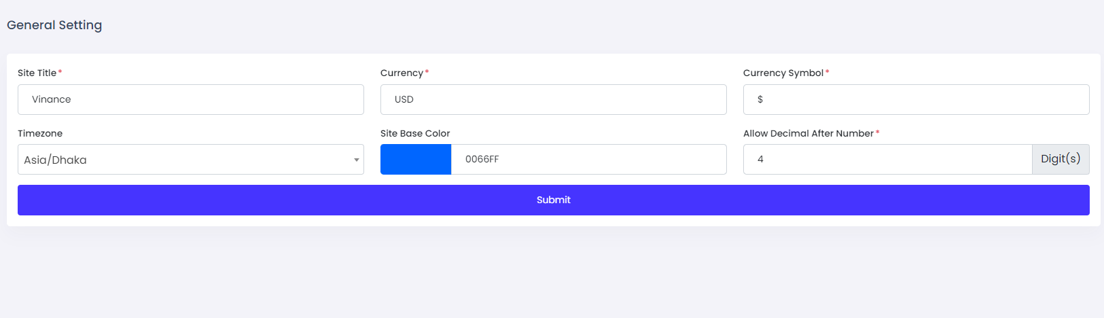Click the Allow Decimal After Number label
1104x318 pixels.
[808, 133]
